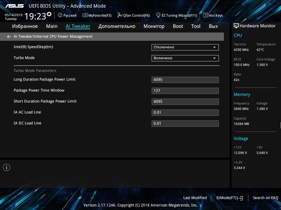
Task: Click the gear icon next to the clock
Action: (x=49, y=14)
